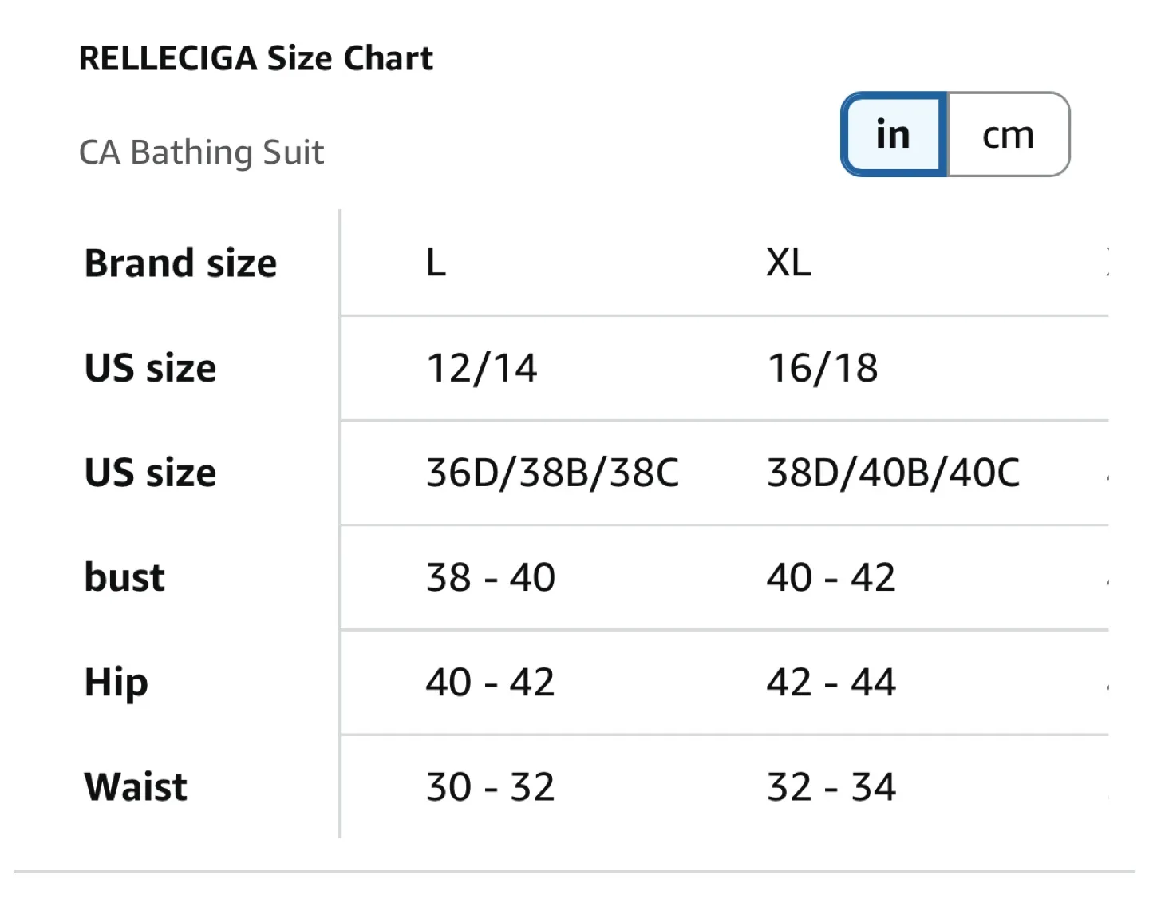This screenshot has height=907, width=1149.
Task: Switch units to cm
Action: pyautogui.click(x=1008, y=134)
